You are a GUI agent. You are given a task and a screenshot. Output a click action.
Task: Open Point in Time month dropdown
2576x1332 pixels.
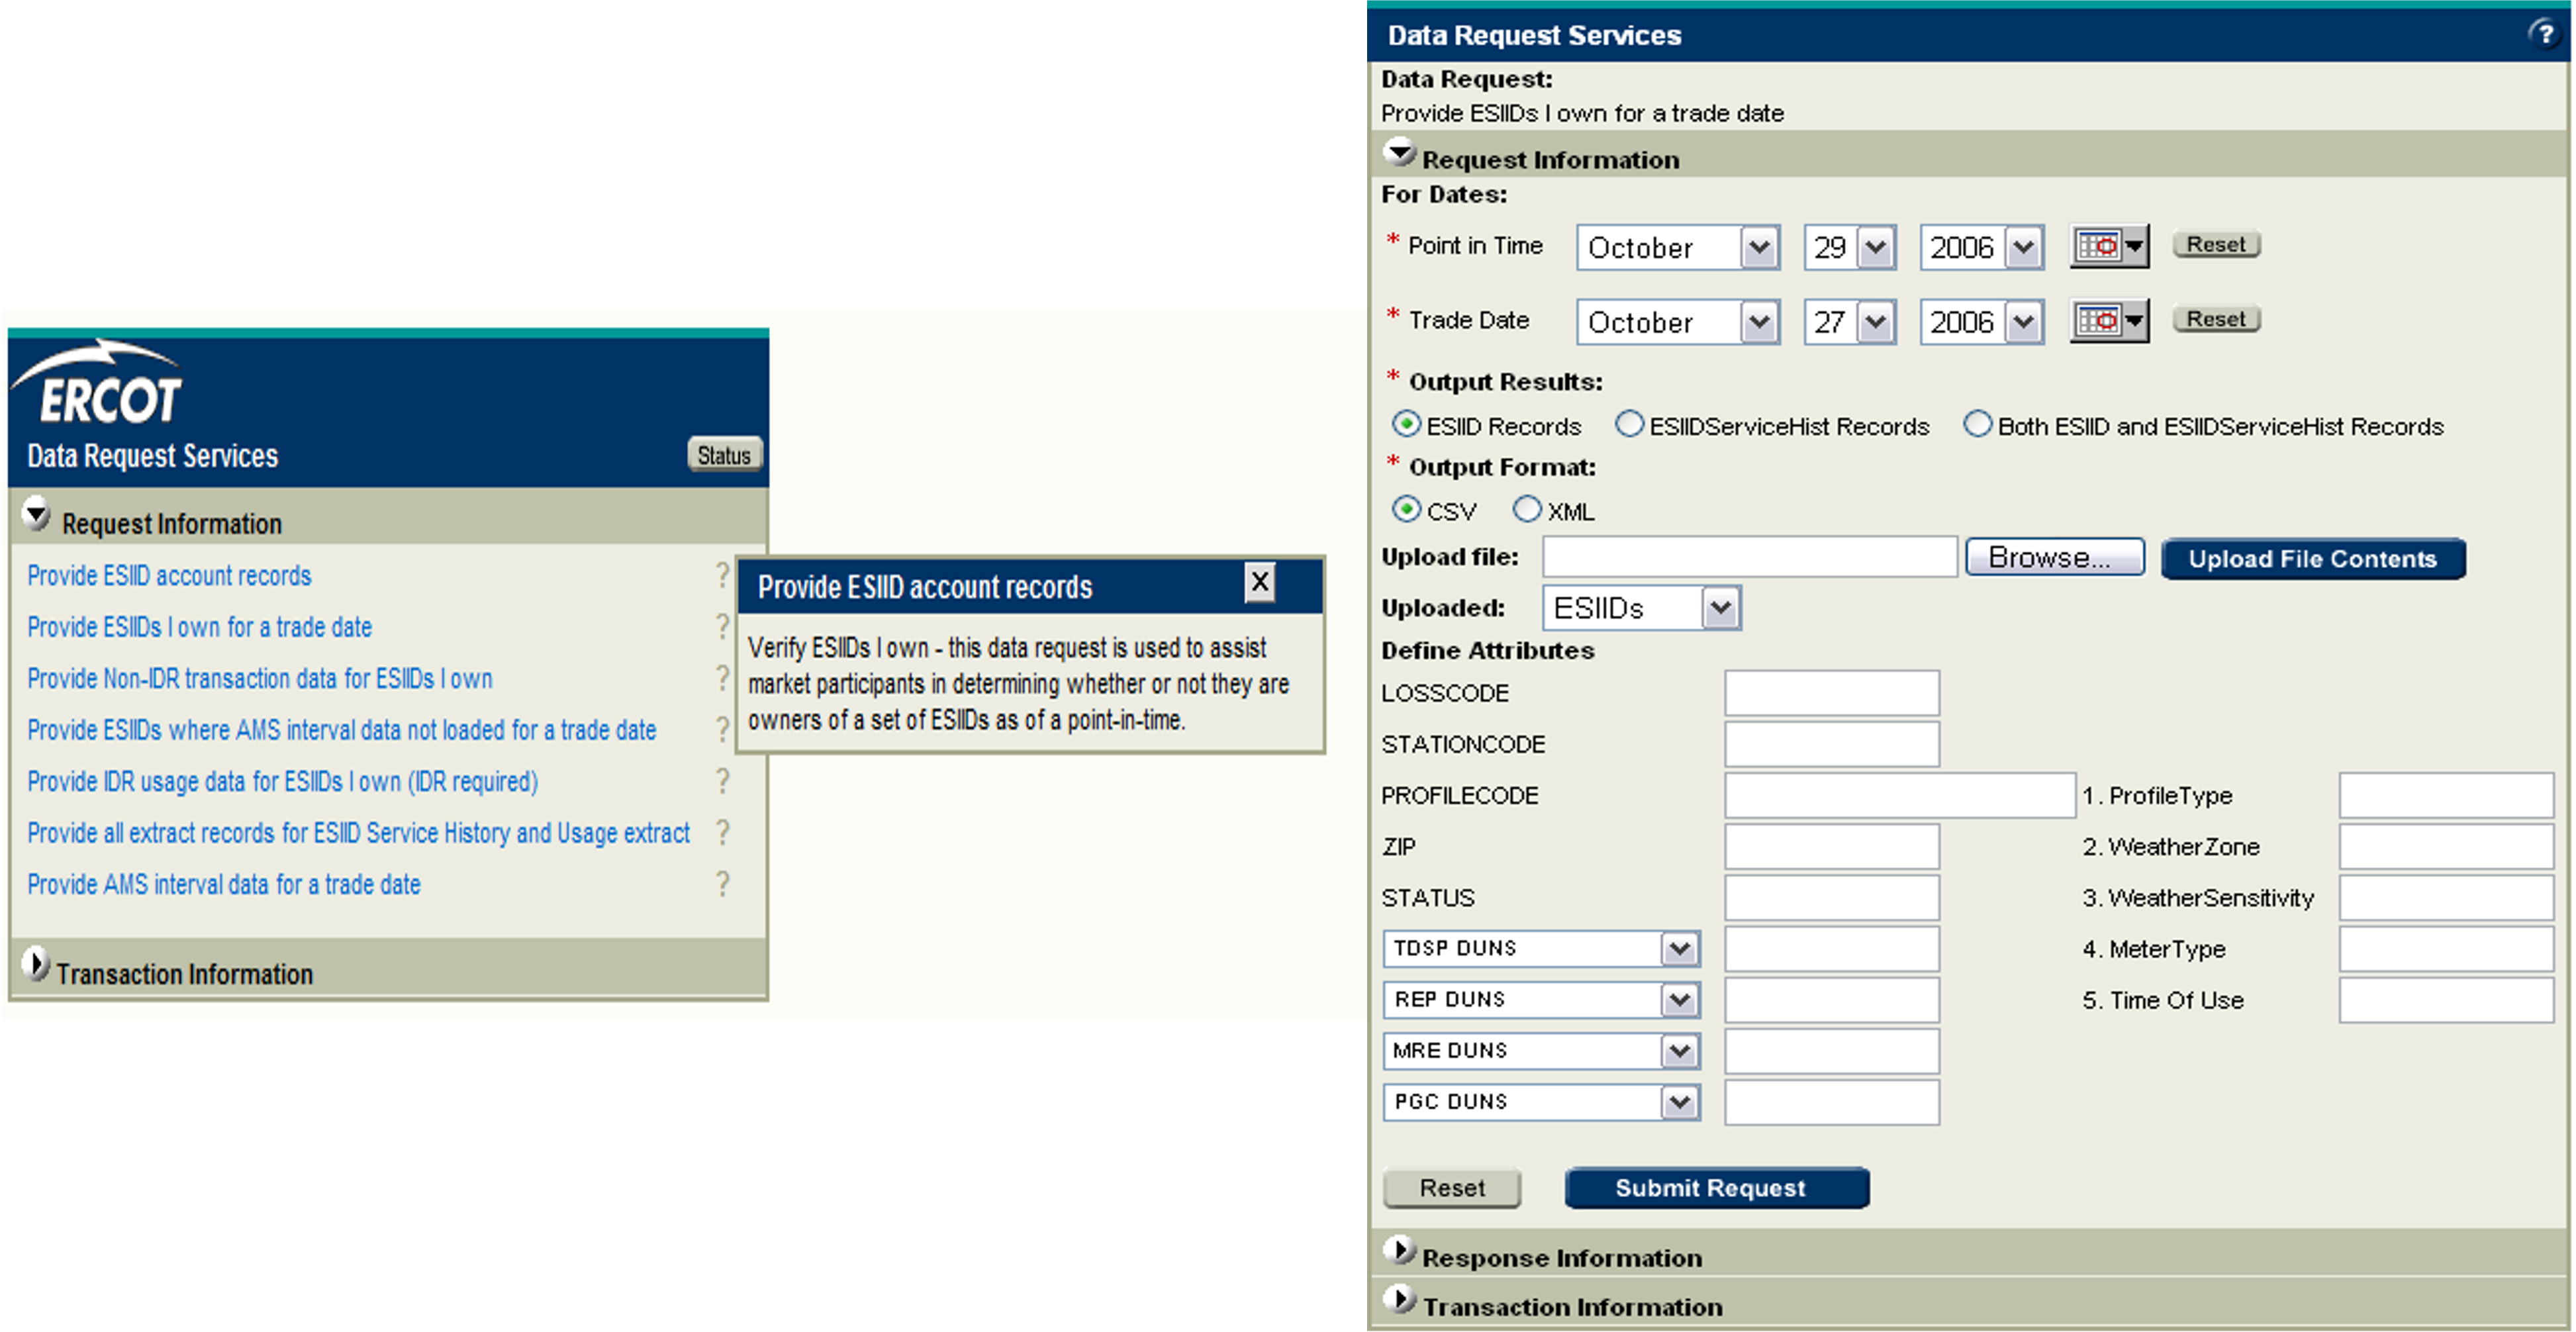coord(1678,247)
